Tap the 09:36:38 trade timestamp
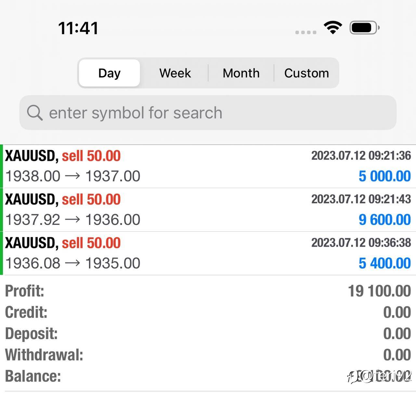 tap(361, 243)
